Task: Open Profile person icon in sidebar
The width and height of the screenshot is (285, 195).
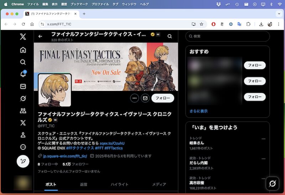Action: (23, 135)
